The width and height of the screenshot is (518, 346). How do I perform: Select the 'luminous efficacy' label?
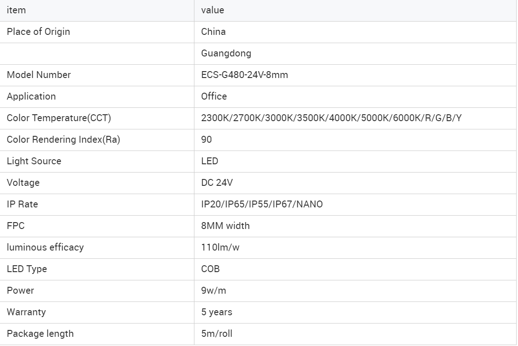(x=45, y=247)
